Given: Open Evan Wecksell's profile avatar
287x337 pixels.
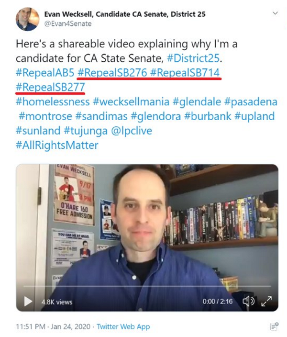Looking at the screenshot, I should 27,19.
